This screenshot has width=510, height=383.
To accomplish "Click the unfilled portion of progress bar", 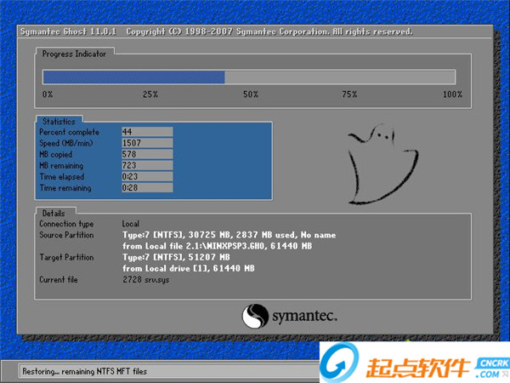I will pos(340,77).
